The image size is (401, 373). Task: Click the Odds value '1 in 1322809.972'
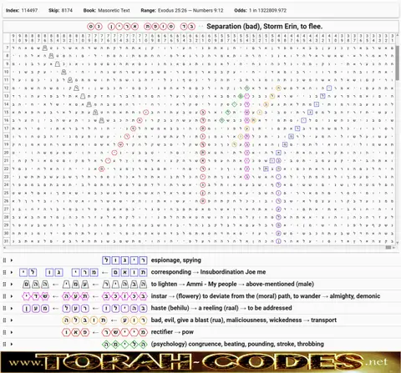267,11
